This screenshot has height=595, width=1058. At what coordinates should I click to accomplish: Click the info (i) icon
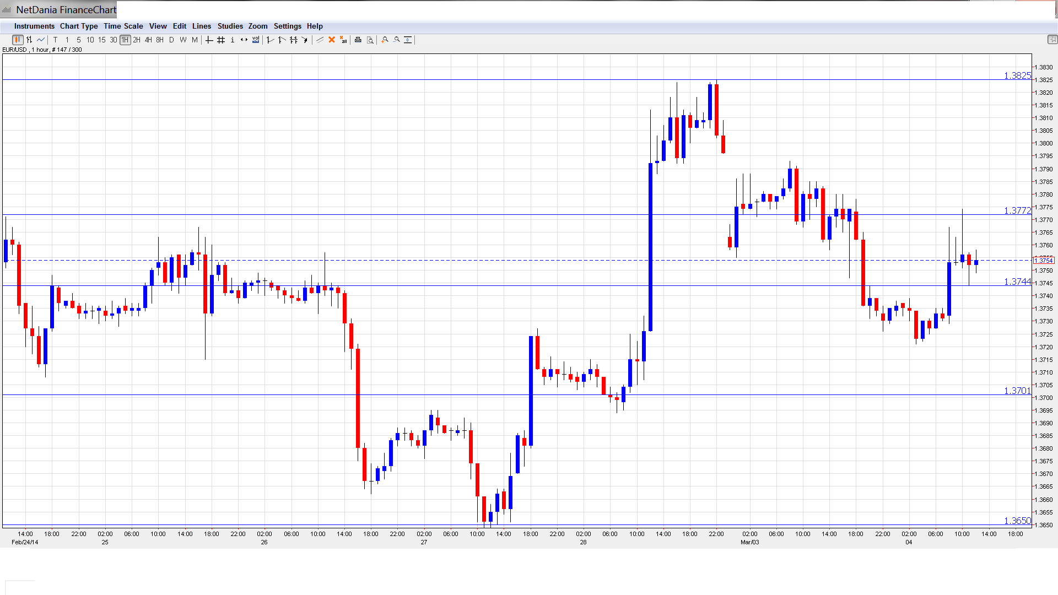point(233,40)
